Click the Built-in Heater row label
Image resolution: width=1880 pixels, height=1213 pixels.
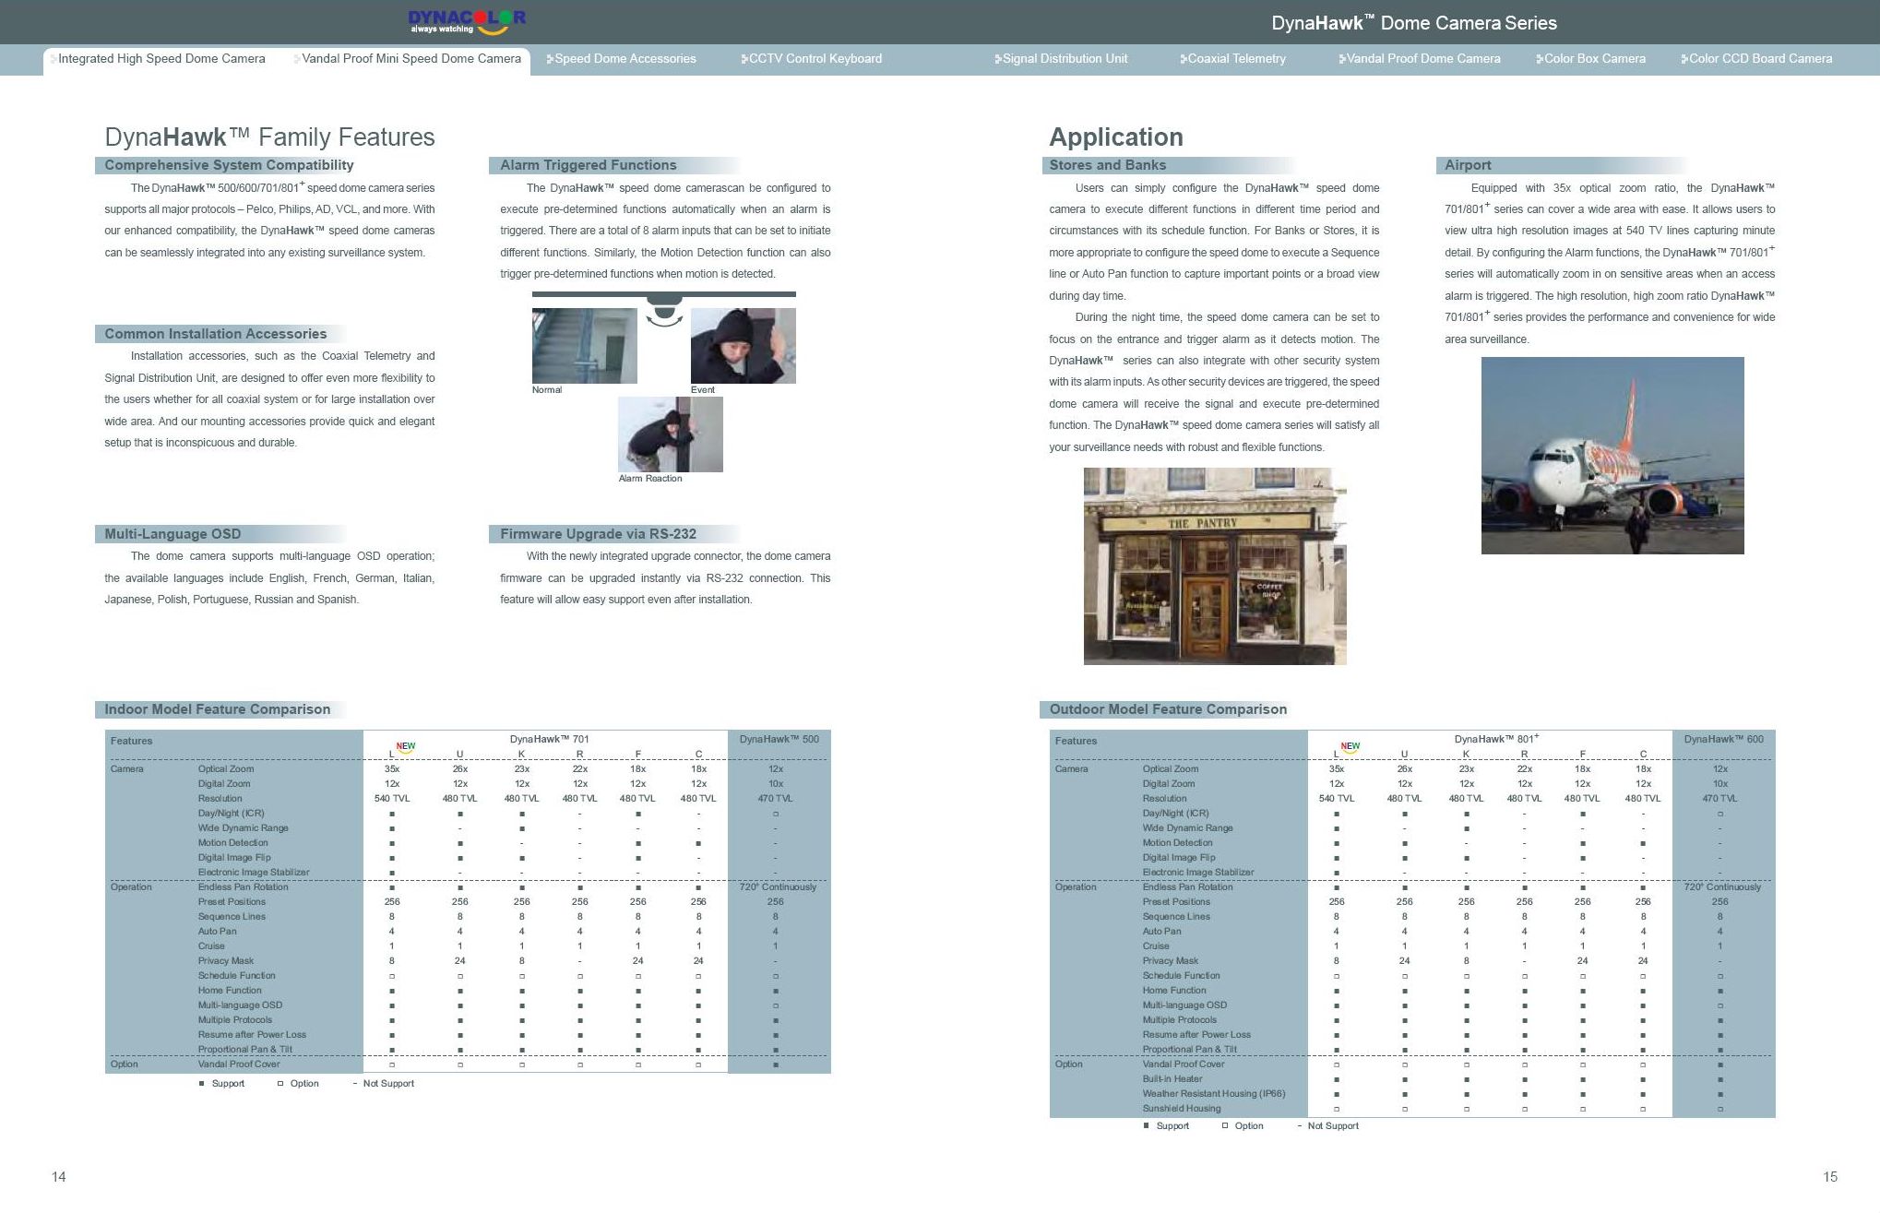pos(1172,1079)
